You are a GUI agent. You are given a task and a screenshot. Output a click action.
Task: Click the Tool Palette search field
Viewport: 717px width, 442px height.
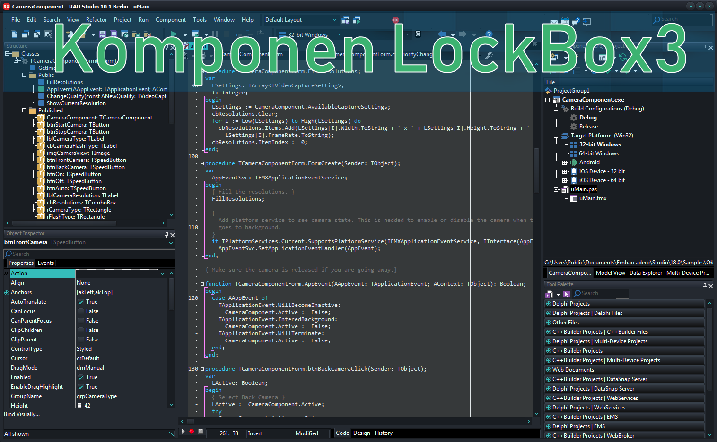(601, 294)
